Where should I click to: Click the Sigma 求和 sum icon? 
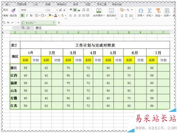tap(149, 11)
